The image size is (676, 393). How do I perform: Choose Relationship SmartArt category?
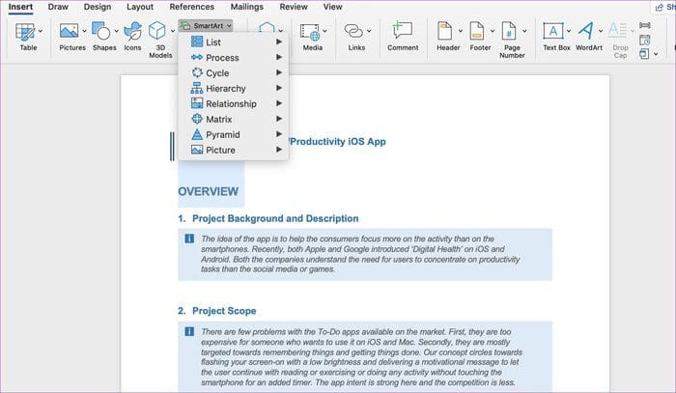pyautogui.click(x=234, y=104)
